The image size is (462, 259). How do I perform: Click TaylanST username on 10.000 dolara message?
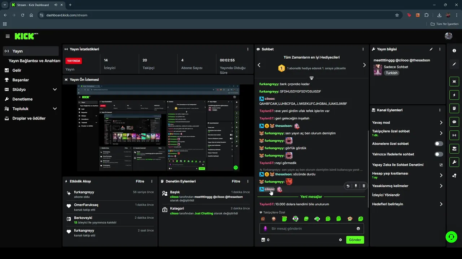click(x=266, y=204)
